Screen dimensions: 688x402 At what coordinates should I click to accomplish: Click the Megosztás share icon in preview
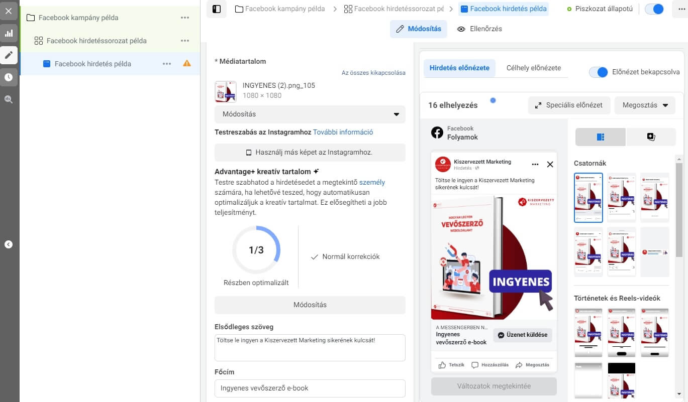[519, 365]
